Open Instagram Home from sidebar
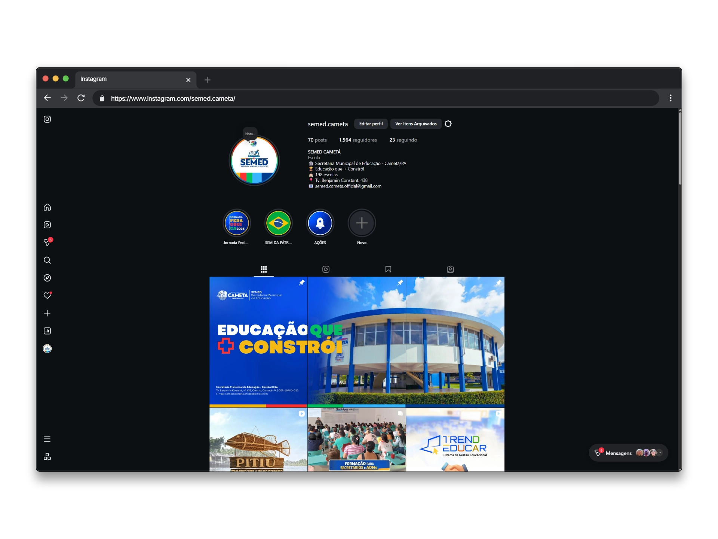 tap(47, 207)
